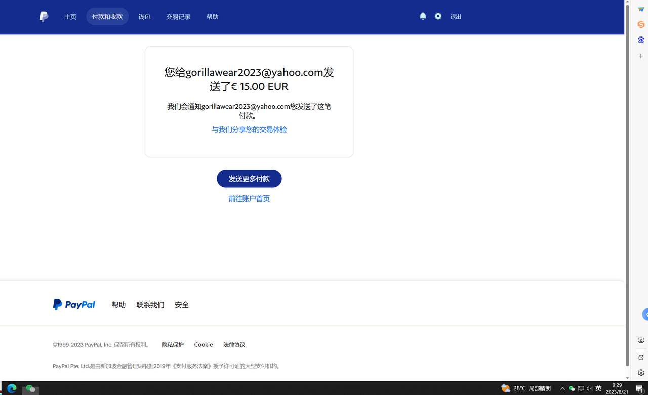Screen dimensions: 648x395
Task: Open the account settings gear in the header
Action: pos(438,16)
